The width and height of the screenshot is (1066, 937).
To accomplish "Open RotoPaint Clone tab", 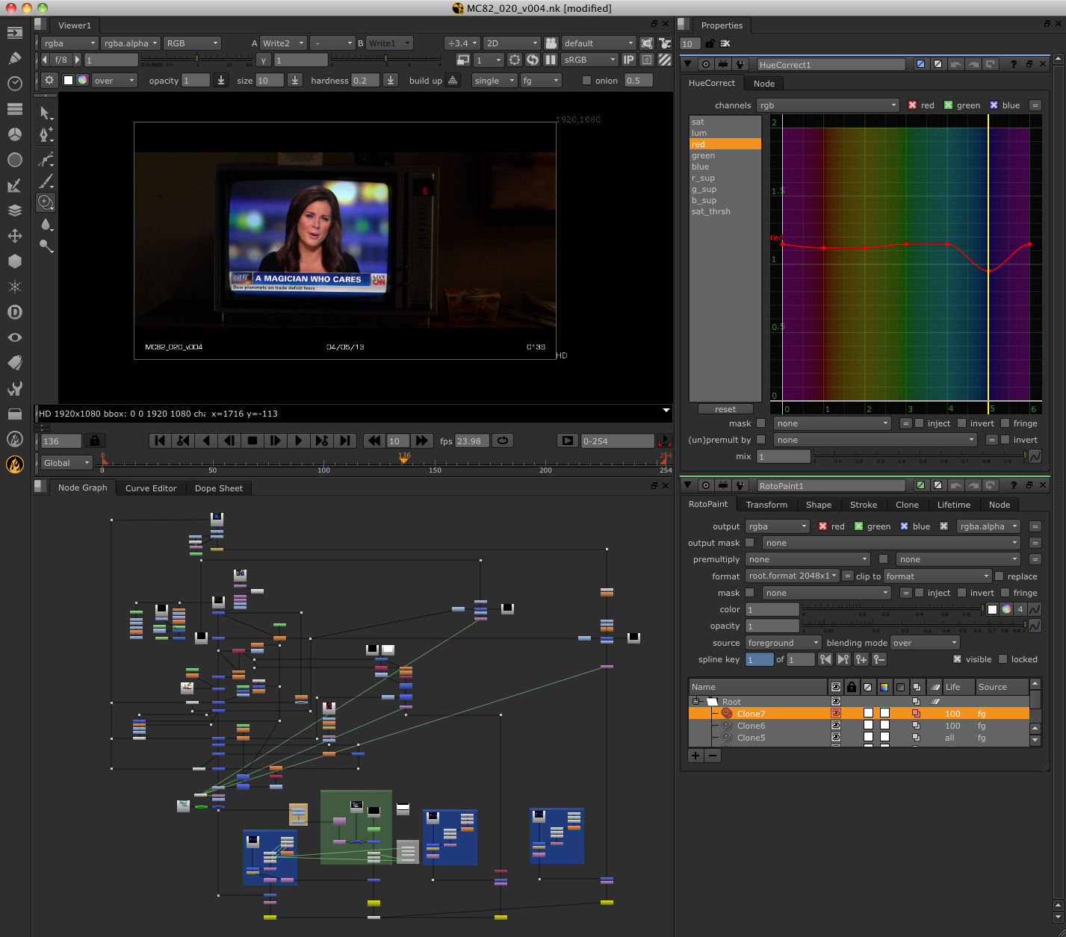I will (x=907, y=505).
